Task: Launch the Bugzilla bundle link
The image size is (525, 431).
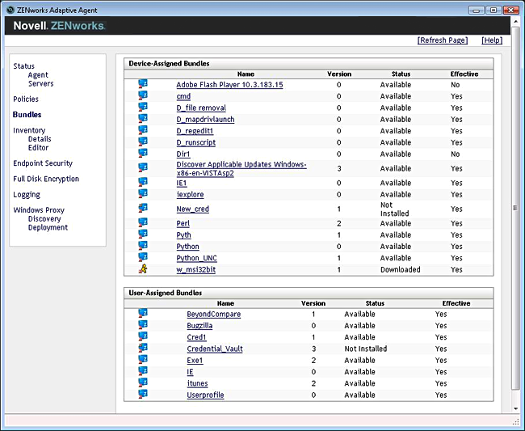Action: pos(200,326)
